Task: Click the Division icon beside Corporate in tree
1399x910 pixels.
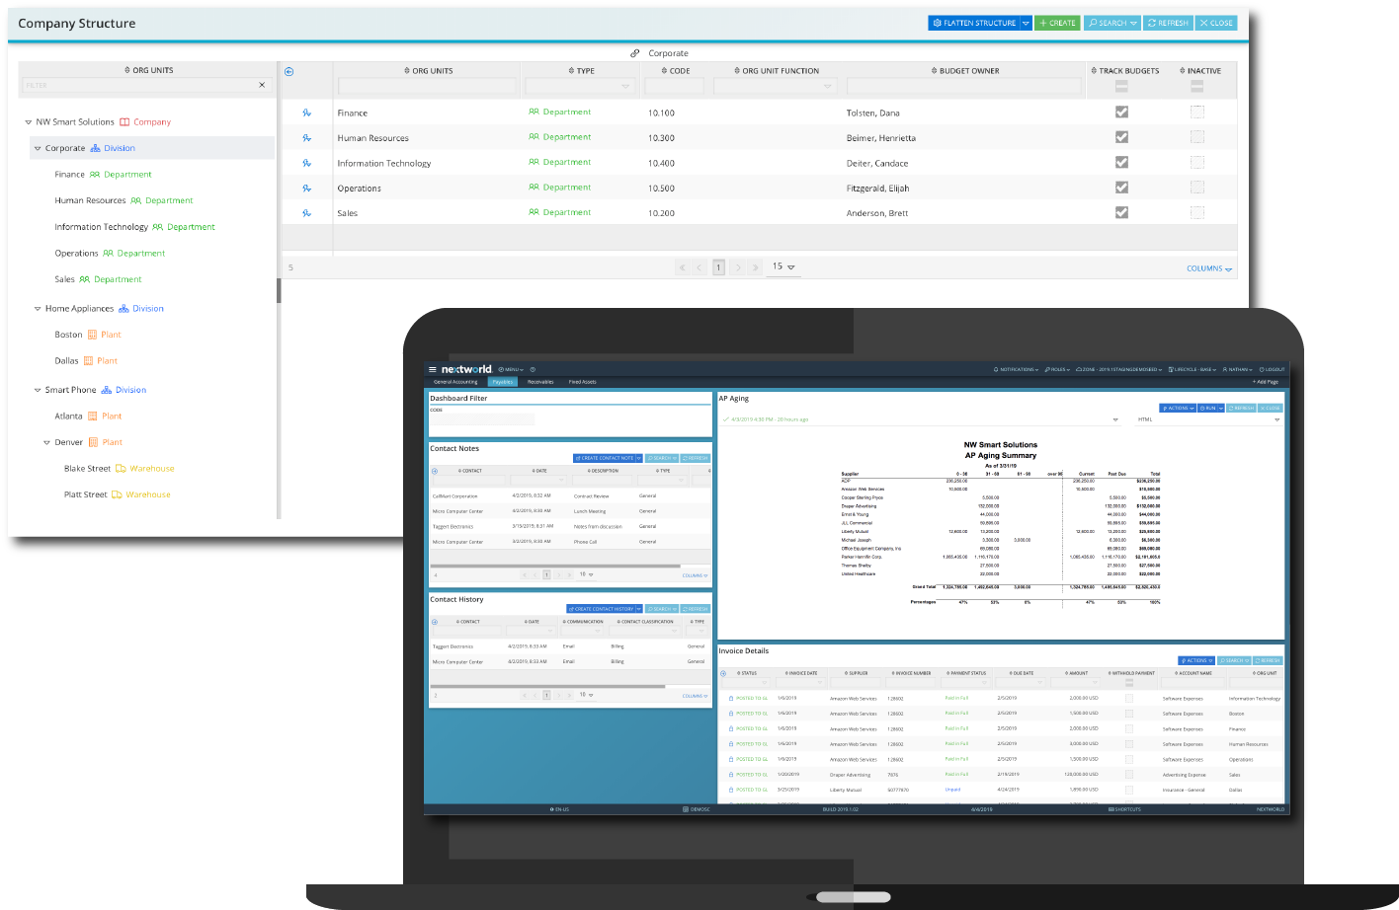Action: (x=95, y=148)
